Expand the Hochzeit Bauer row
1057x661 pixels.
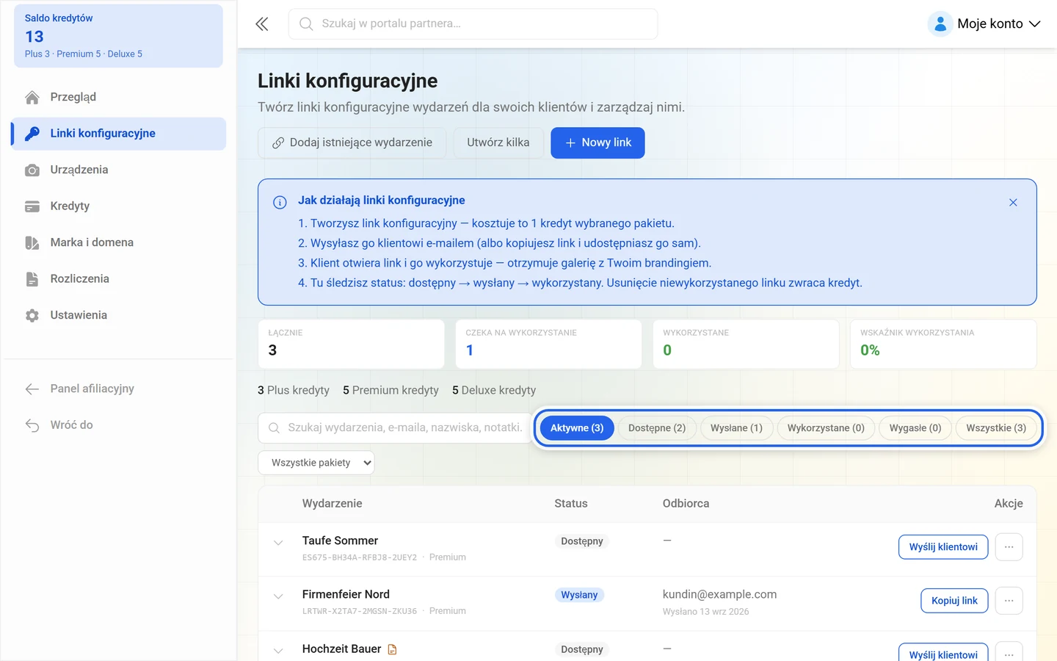278,651
